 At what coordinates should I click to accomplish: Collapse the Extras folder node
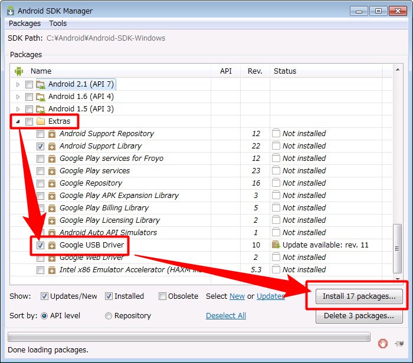point(18,121)
